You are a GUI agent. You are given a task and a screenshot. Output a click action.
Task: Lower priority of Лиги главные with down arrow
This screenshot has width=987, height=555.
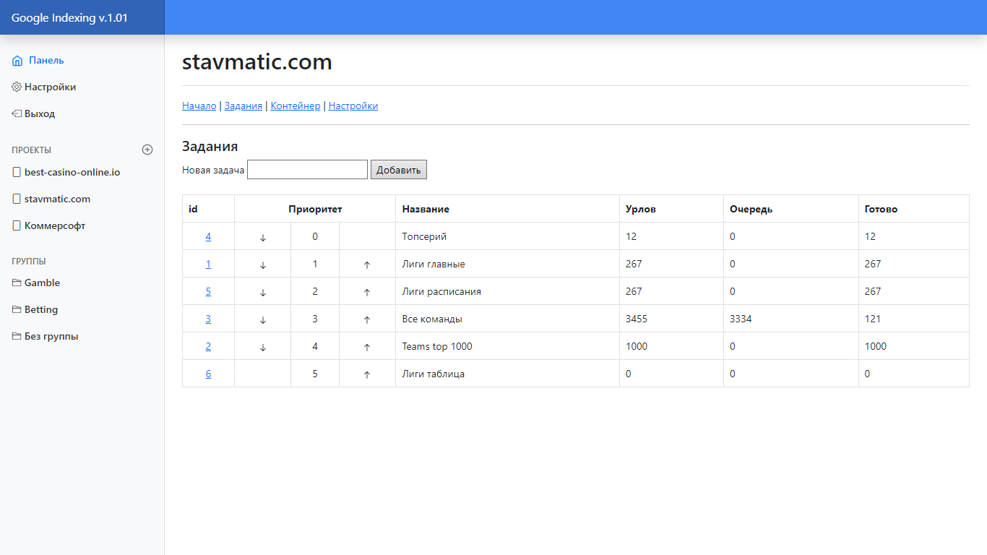(263, 264)
